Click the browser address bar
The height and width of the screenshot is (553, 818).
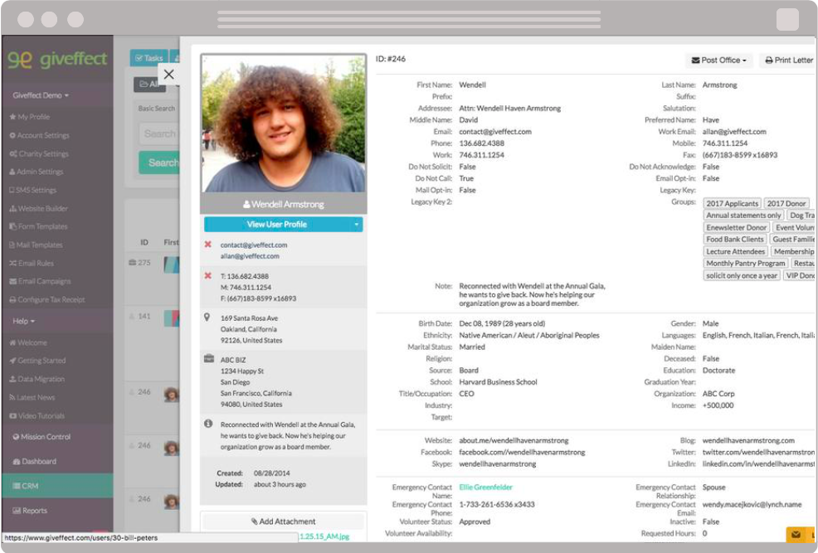click(408, 19)
